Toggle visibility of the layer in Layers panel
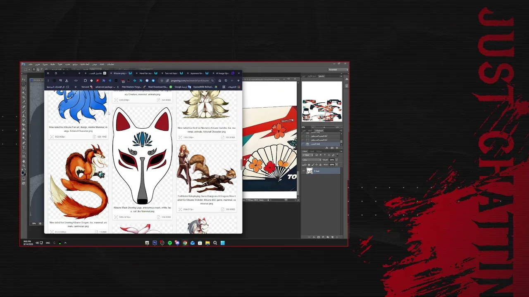 pyautogui.click(x=304, y=171)
